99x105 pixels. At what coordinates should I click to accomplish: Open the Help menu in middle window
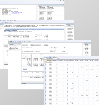pos(15,21)
